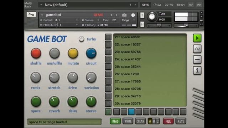This screenshot has height=128, width=228.
Task: Toggle the turbo switch
Action: tap(82, 39)
